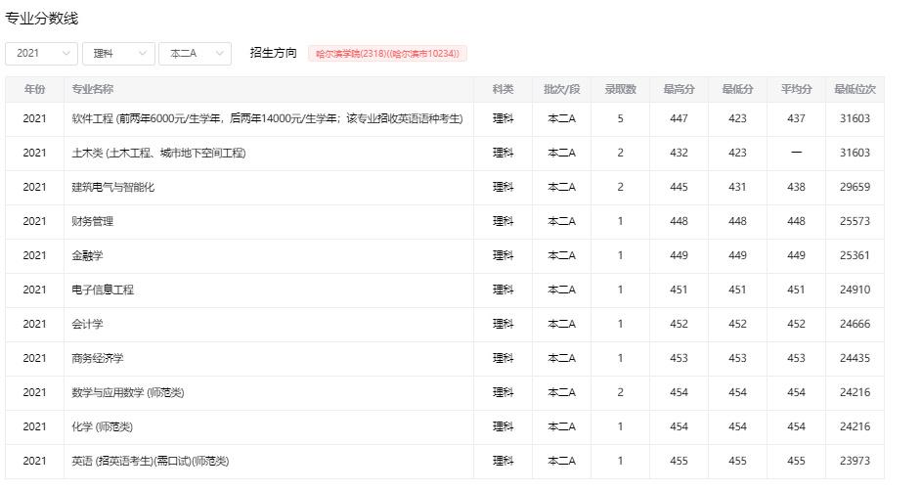Click the dash average score for 土木类
The width and height of the screenshot is (921, 491).
[797, 153]
